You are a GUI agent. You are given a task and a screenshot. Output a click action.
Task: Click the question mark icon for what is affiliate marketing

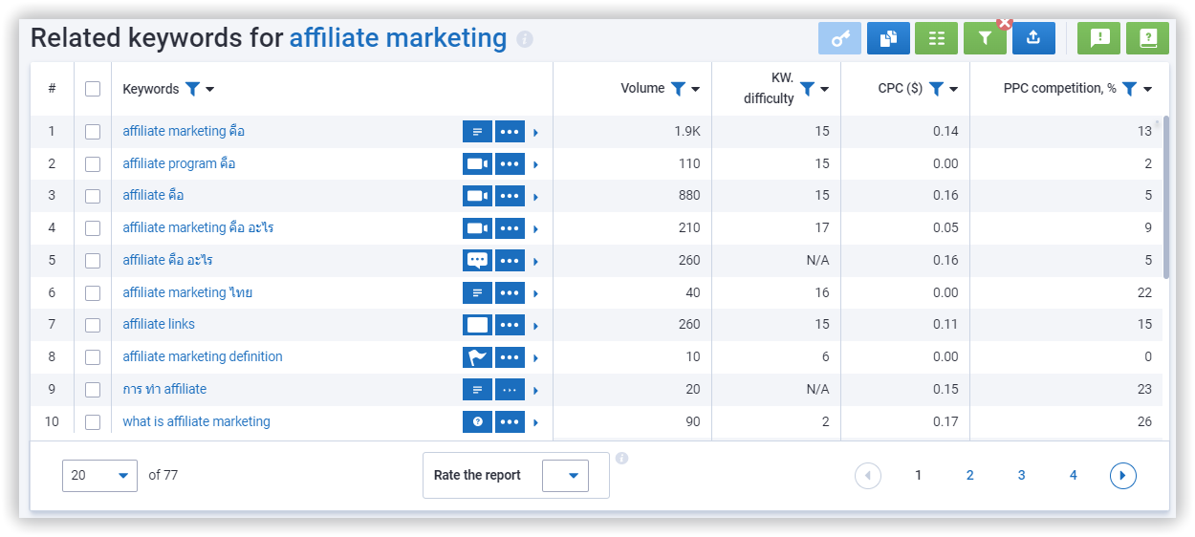click(477, 422)
